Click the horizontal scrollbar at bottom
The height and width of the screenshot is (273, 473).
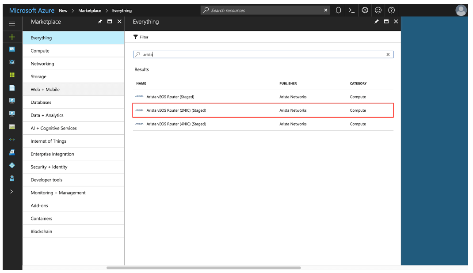[x=204, y=268]
